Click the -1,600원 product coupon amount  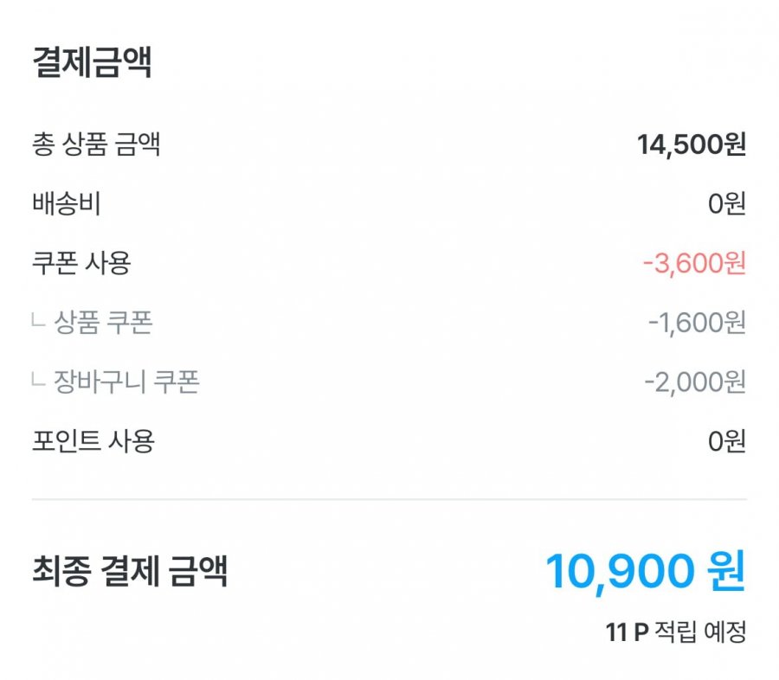pos(696,324)
